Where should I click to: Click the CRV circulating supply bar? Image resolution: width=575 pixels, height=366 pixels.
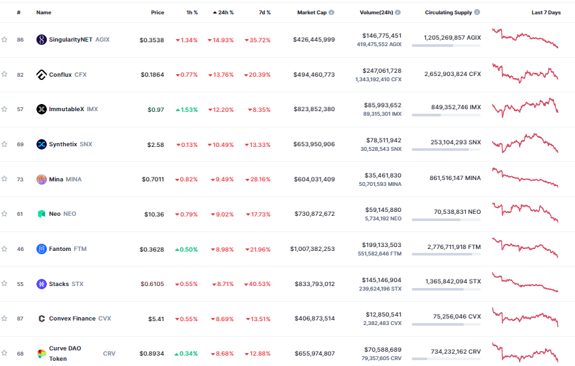tap(446, 359)
